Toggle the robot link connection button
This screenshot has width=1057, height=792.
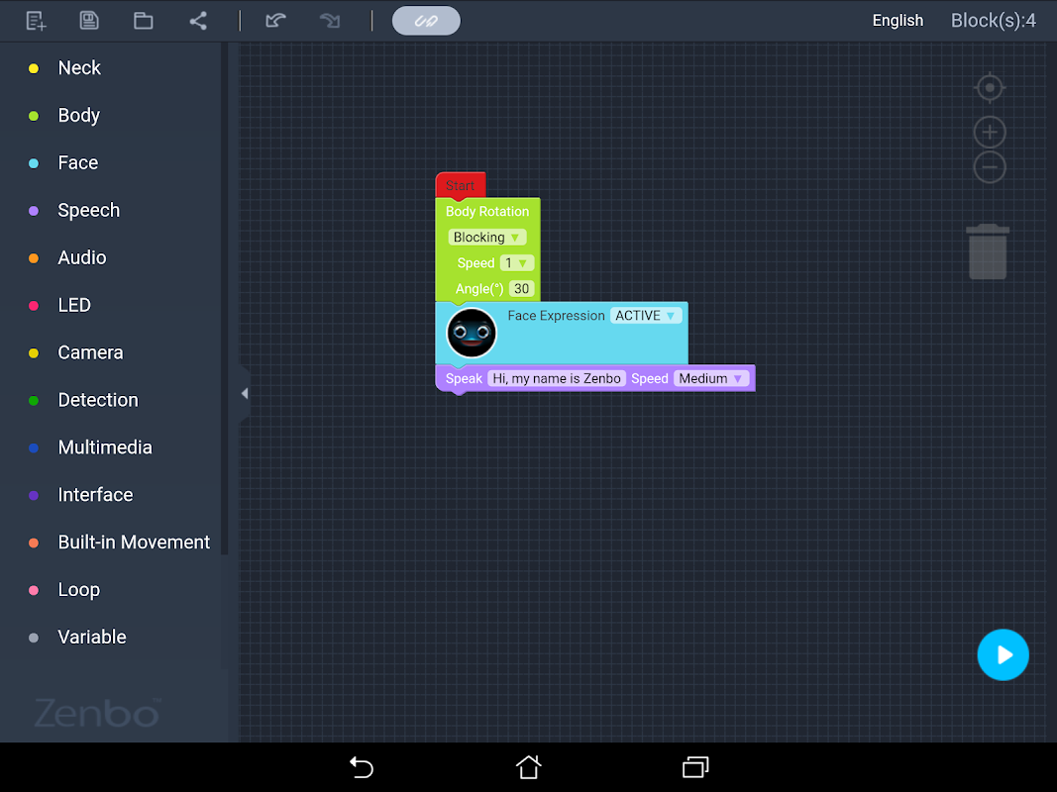tap(426, 21)
